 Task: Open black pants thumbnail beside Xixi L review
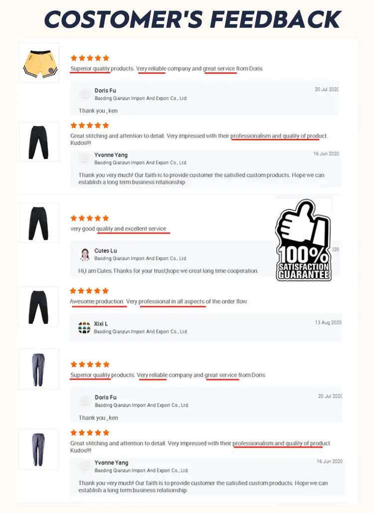(38, 307)
